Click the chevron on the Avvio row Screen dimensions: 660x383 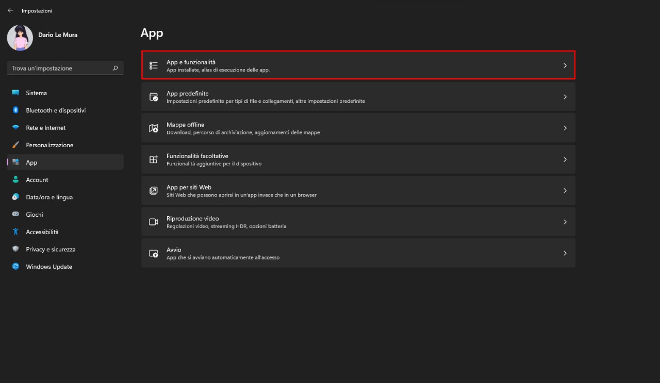565,253
